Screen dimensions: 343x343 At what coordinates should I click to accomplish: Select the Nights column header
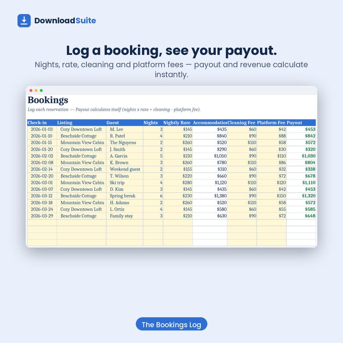[x=153, y=123]
